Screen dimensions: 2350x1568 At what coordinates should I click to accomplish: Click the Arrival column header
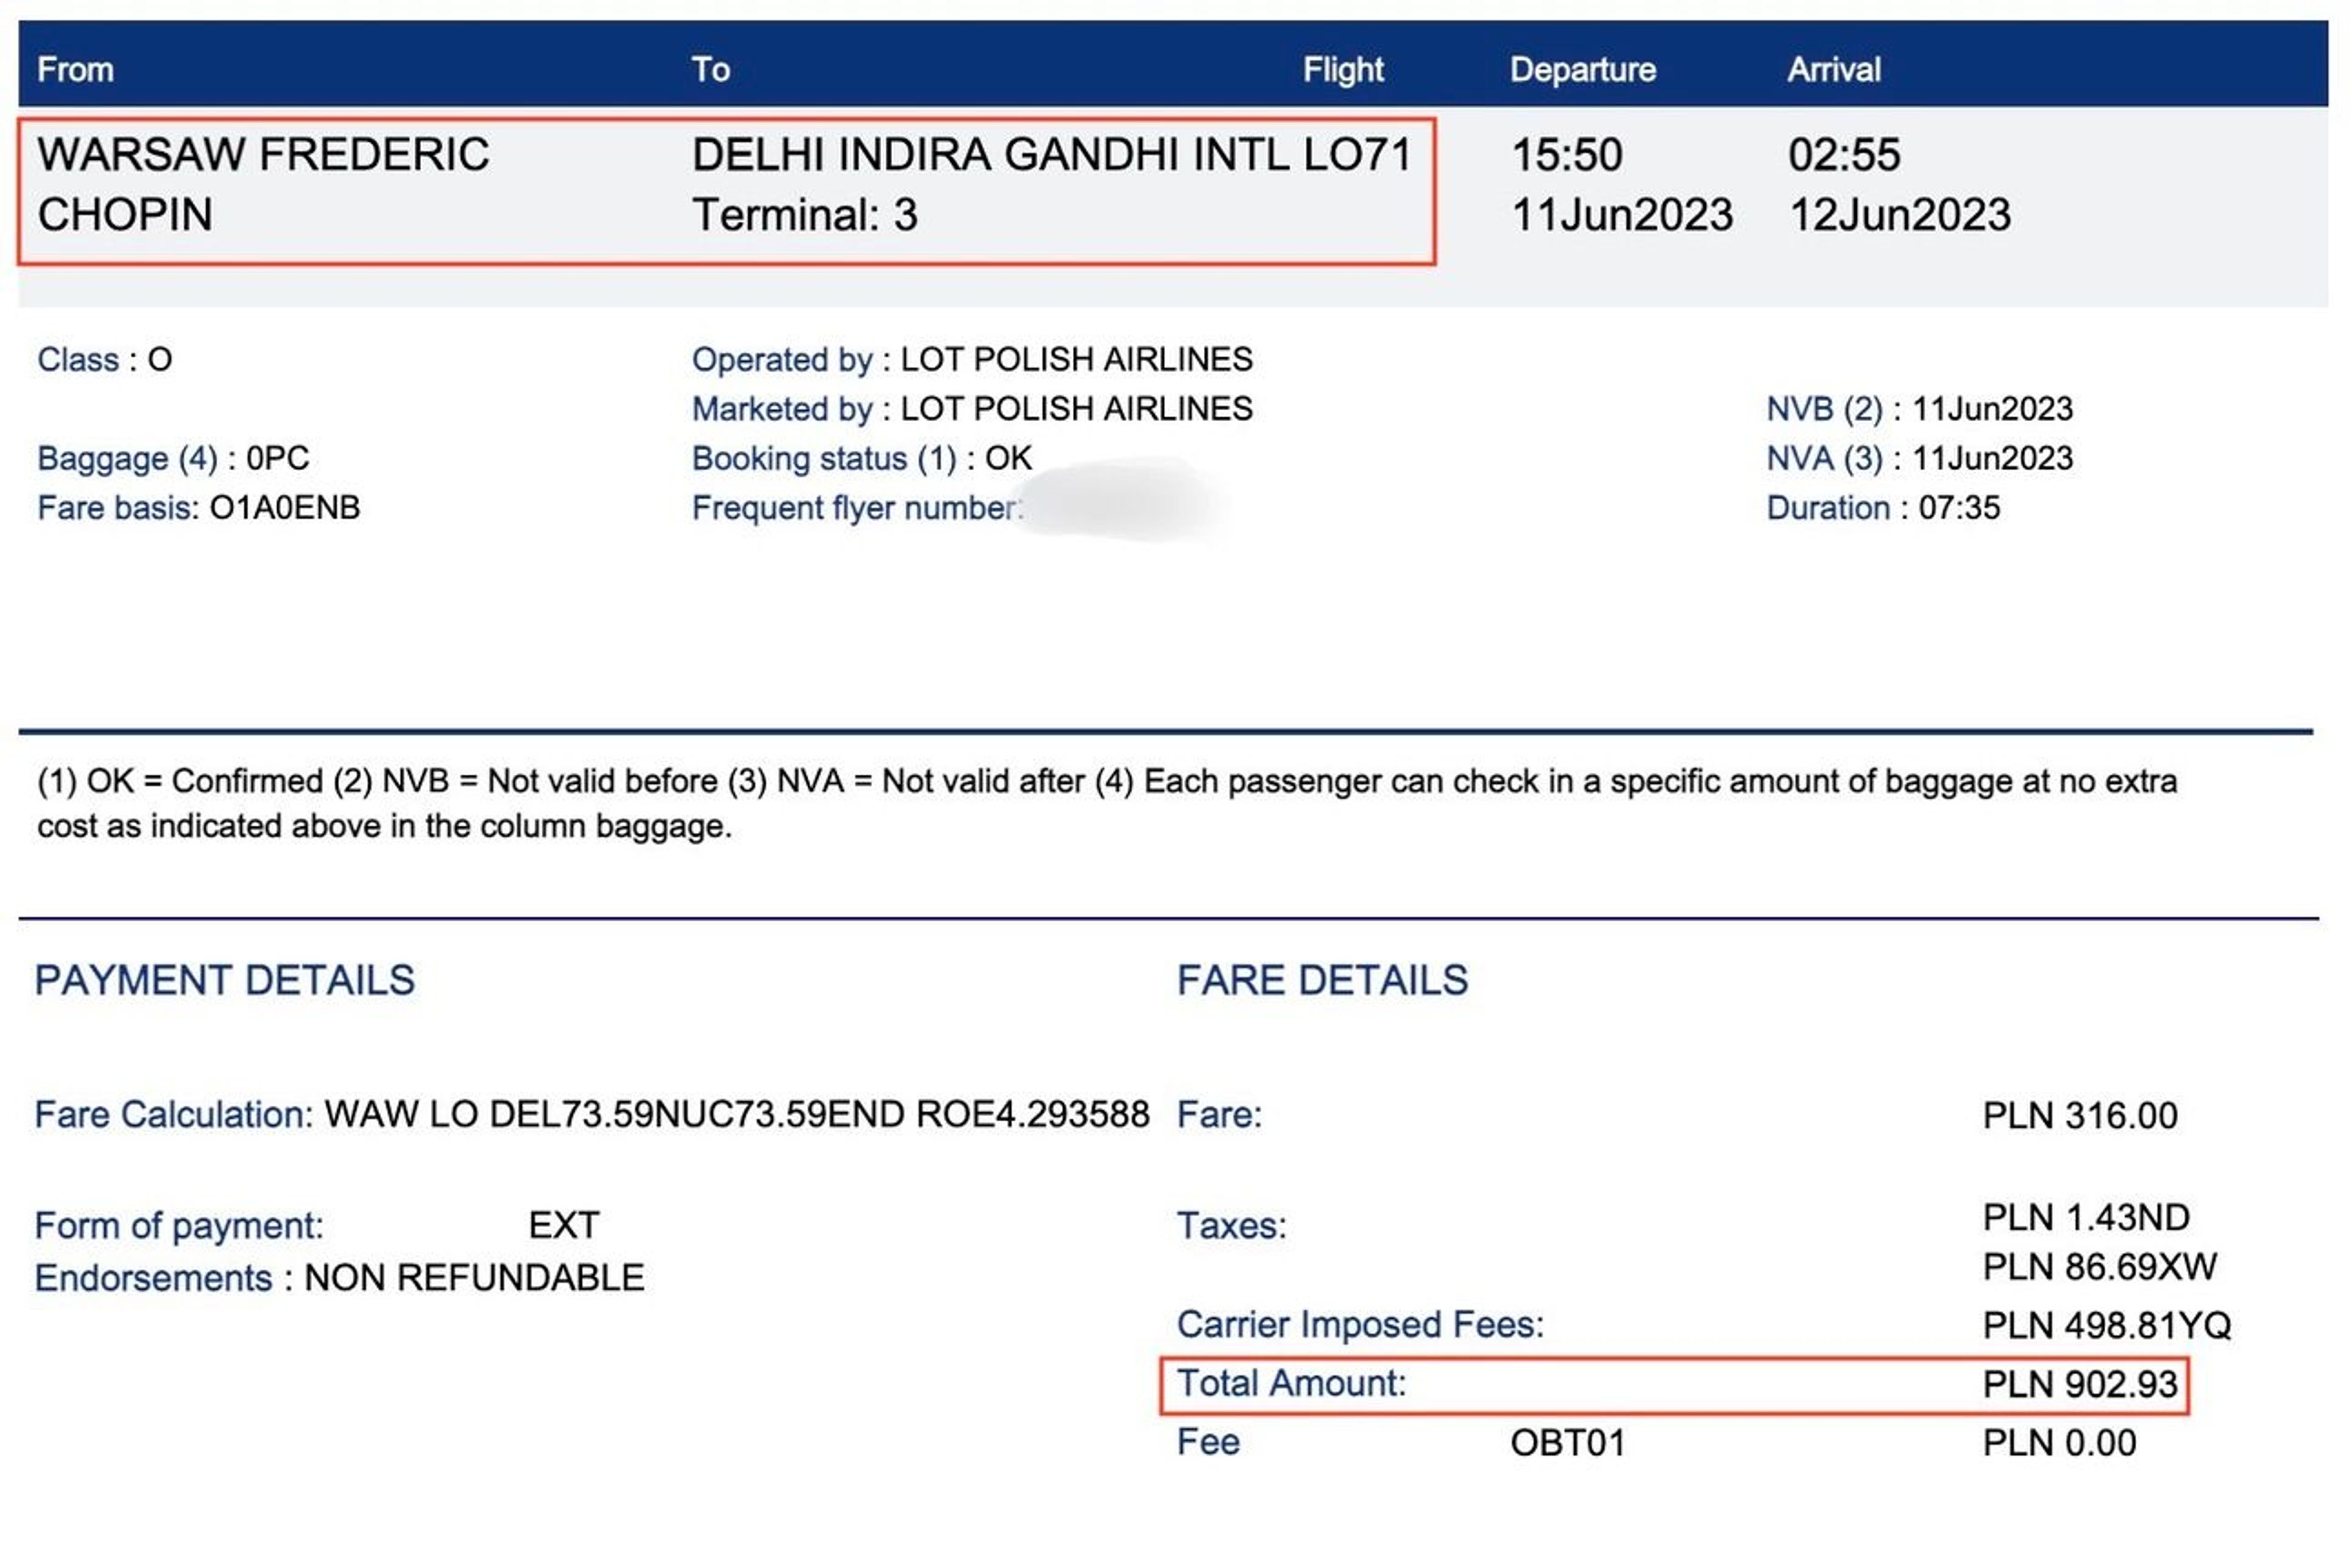click(1833, 70)
